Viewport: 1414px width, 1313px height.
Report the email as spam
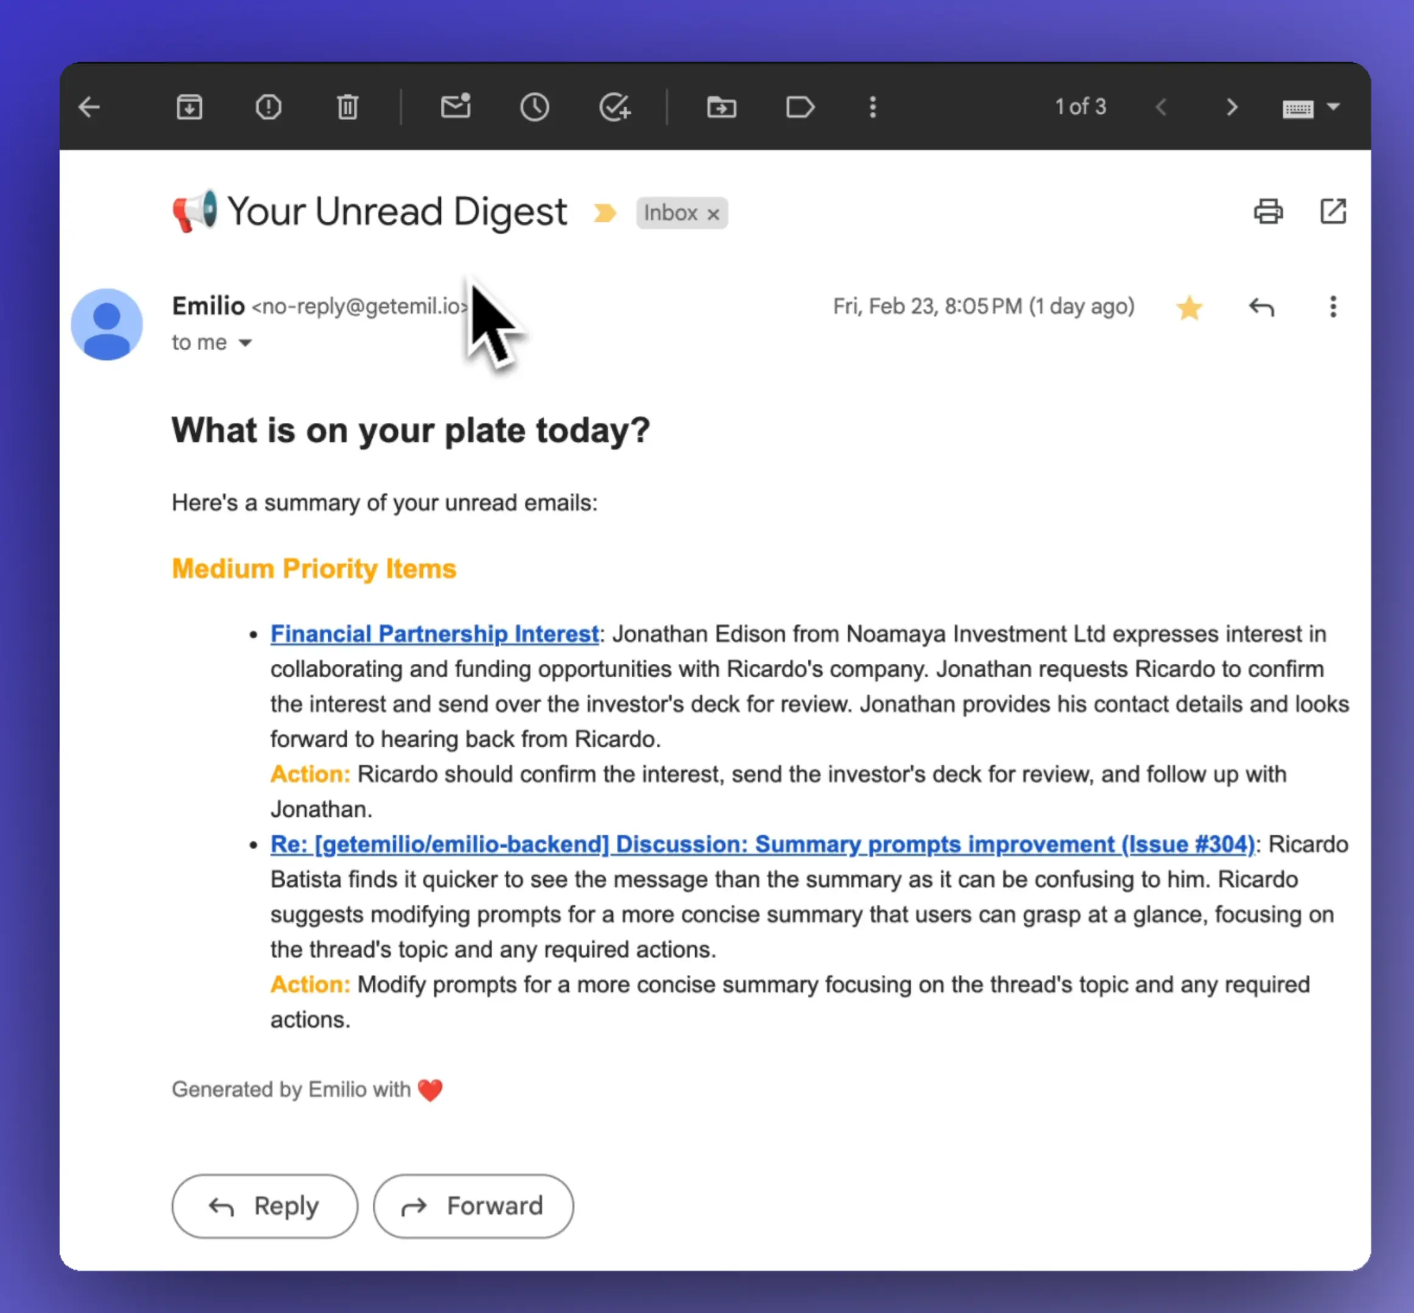[268, 107]
